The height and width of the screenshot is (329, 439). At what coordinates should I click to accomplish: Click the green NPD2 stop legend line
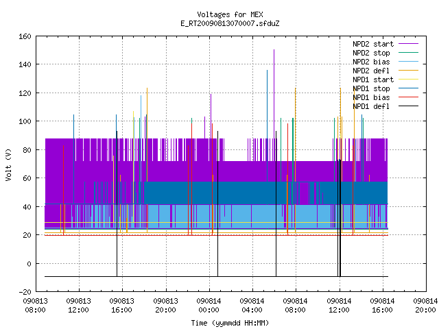[x=409, y=53]
